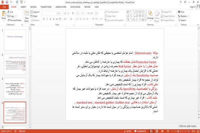Image resolution: width=200 pixels, height=133 pixels.
Task: Open Text Direction dropdown
Action: 112,12
